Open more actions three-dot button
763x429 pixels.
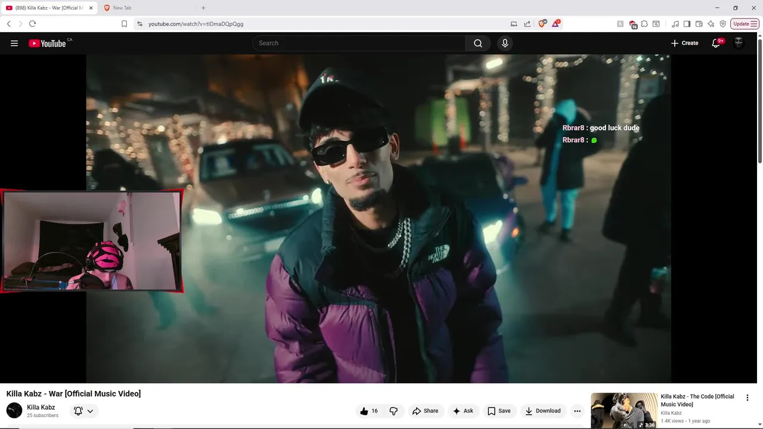pos(577,411)
